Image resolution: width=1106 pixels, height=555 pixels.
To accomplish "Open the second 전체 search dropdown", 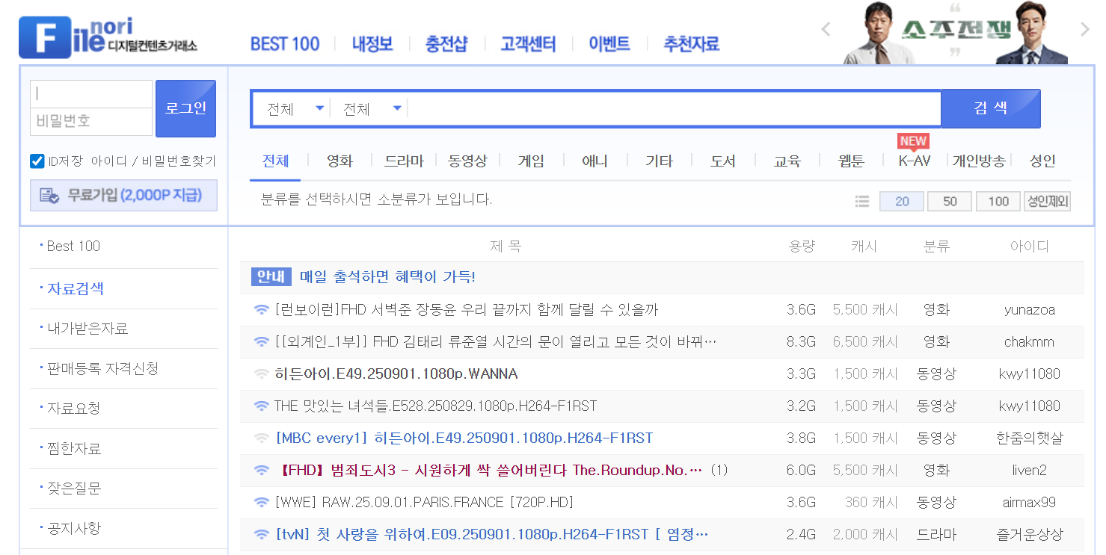I will (371, 109).
